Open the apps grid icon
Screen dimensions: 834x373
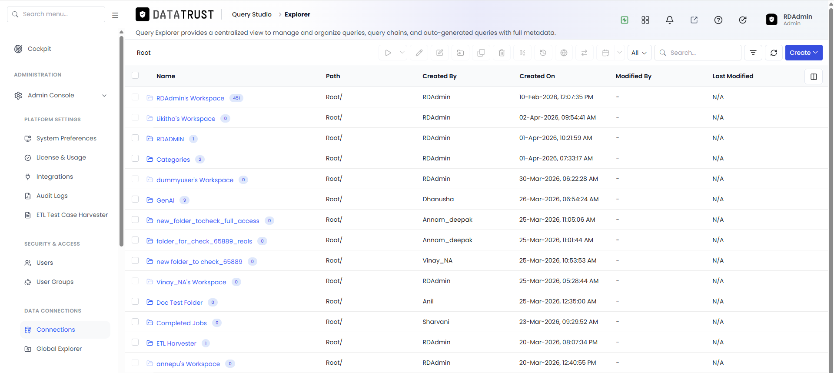coord(645,20)
